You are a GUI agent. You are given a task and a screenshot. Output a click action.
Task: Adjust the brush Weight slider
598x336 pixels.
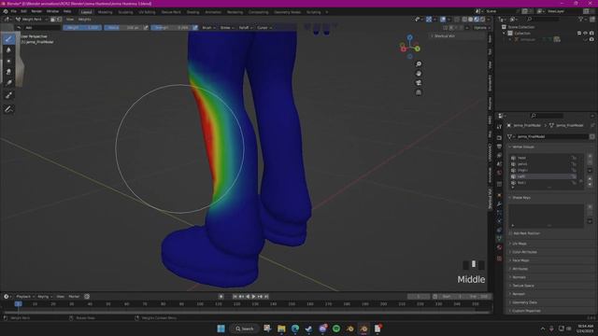[82, 27]
